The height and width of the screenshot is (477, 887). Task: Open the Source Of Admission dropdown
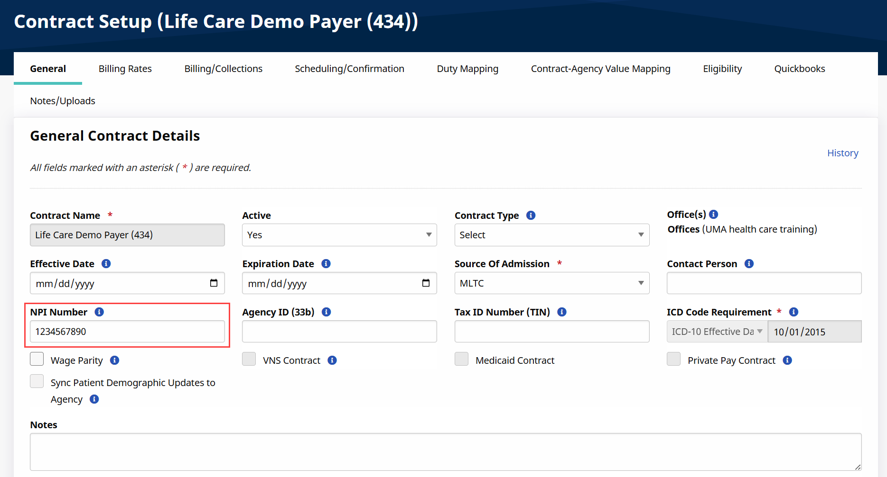[551, 283]
